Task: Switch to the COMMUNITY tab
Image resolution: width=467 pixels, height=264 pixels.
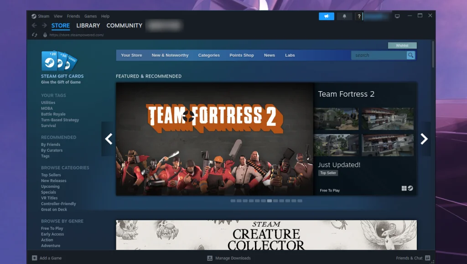Action: click(x=124, y=26)
